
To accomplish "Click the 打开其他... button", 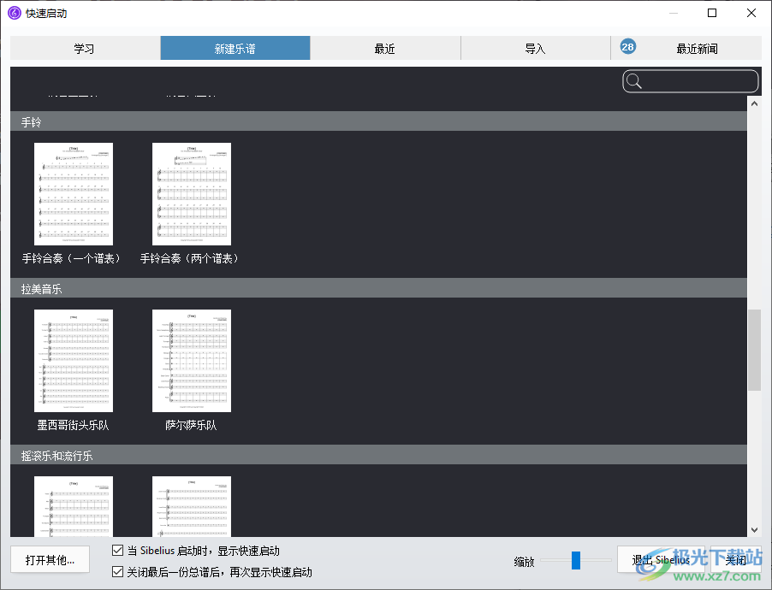I will click(50, 559).
